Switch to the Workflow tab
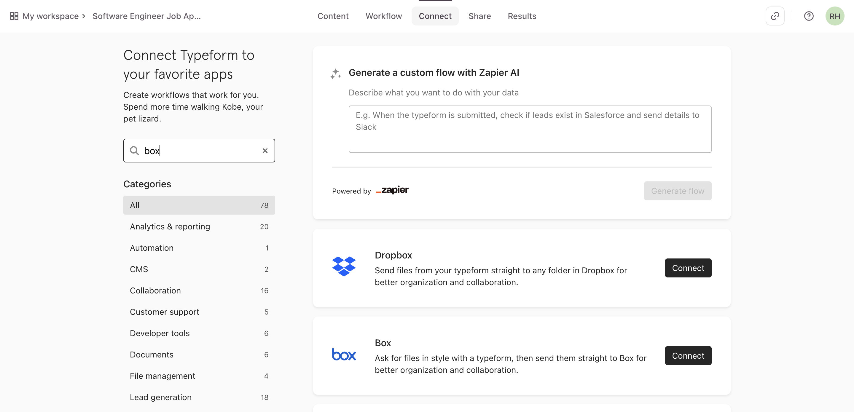 tap(384, 16)
